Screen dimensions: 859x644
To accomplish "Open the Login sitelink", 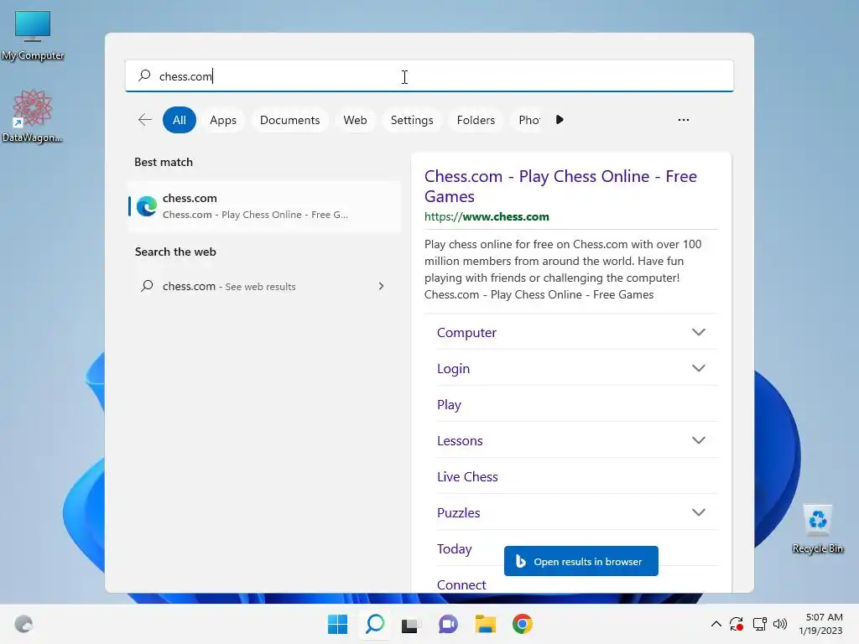I will pos(453,369).
